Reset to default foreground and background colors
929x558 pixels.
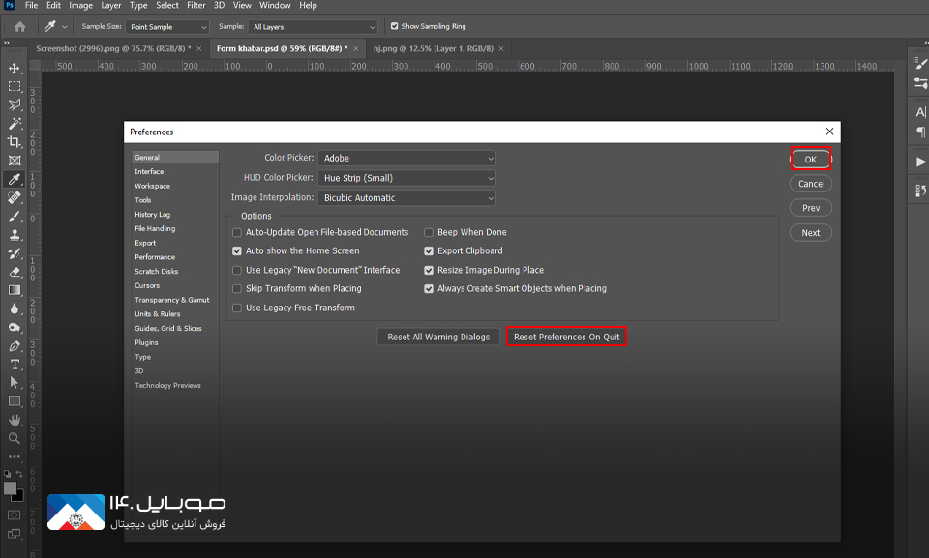click(7, 474)
